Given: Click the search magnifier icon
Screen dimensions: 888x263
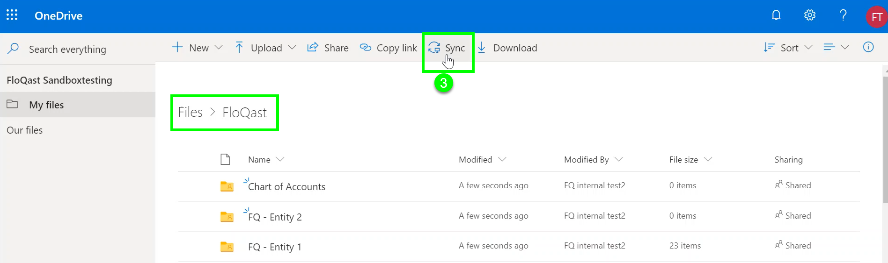Looking at the screenshot, I should (14, 49).
